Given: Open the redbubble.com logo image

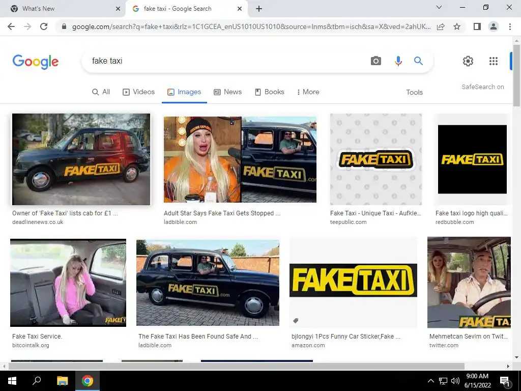Looking at the screenshot, I should [472, 159].
